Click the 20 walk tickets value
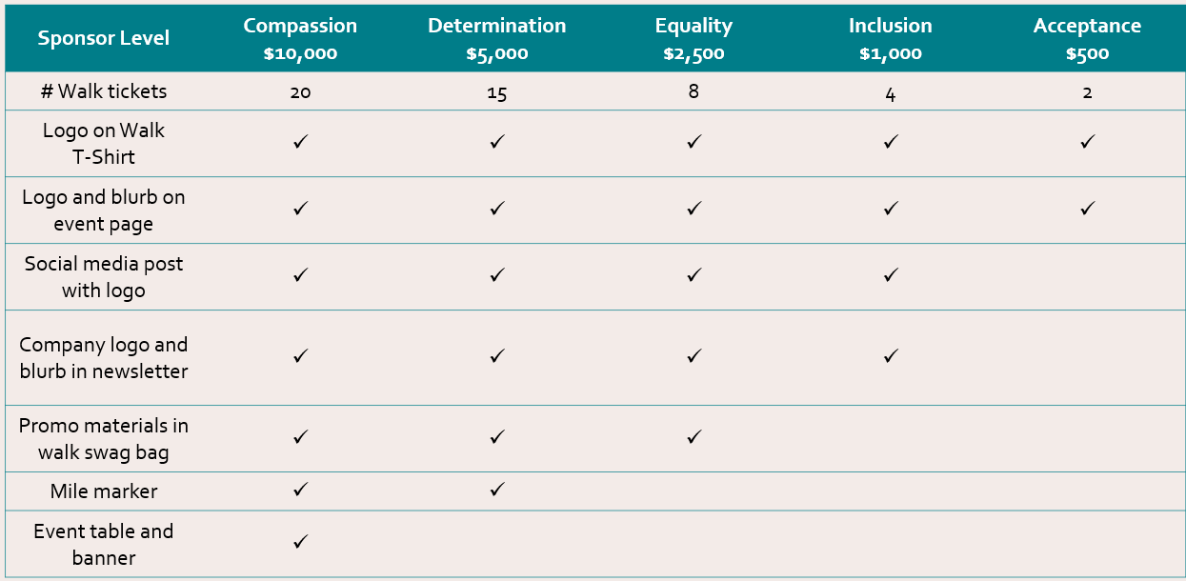Viewport: 1186px width, 581px height. click(300, 93)
